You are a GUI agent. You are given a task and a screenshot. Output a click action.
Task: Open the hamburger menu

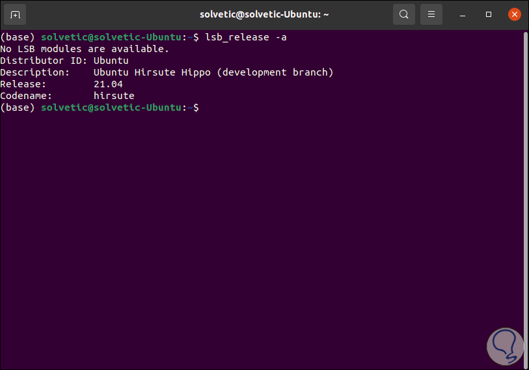[x=431, y=14]
